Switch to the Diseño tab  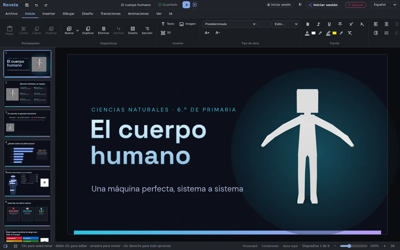(87, 14)
